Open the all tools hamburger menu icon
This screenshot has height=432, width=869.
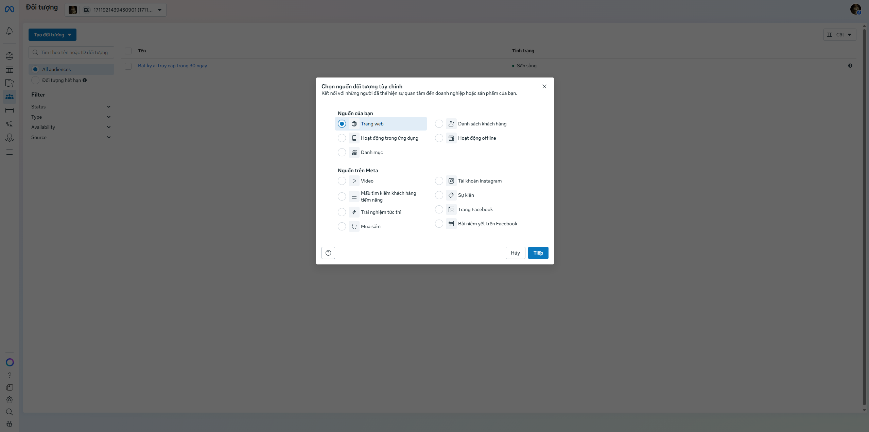point(10,152)
